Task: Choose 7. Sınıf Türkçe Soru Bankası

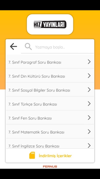Action: 50,104
